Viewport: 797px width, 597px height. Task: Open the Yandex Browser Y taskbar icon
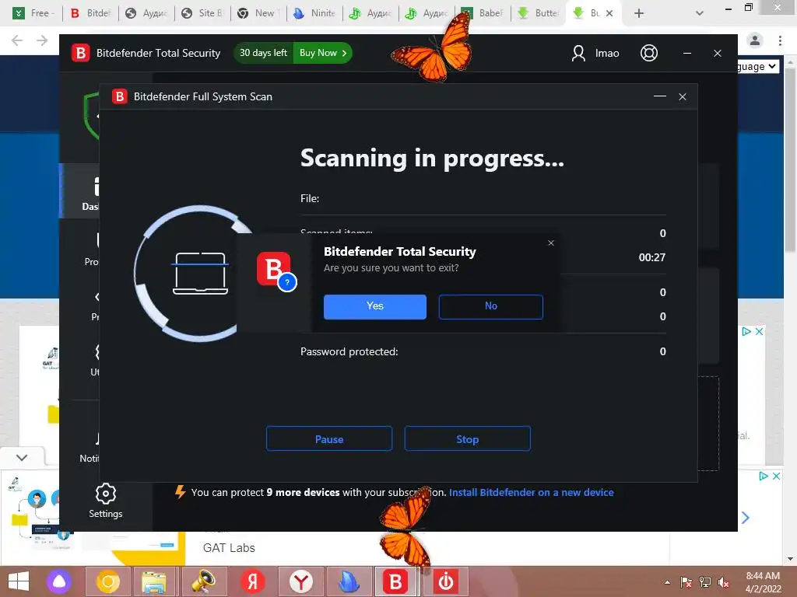tap(301, 581)
